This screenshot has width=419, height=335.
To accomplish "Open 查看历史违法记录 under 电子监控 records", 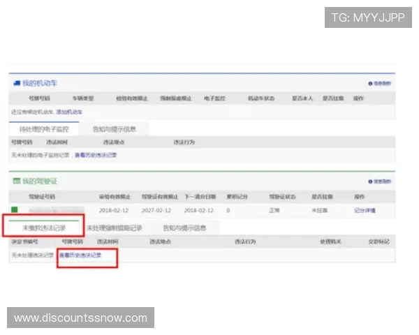I will point(96,155).
